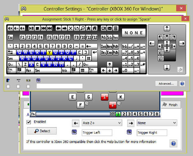
Task: Choose the next track media key
Action: click(x=49, y=28)
